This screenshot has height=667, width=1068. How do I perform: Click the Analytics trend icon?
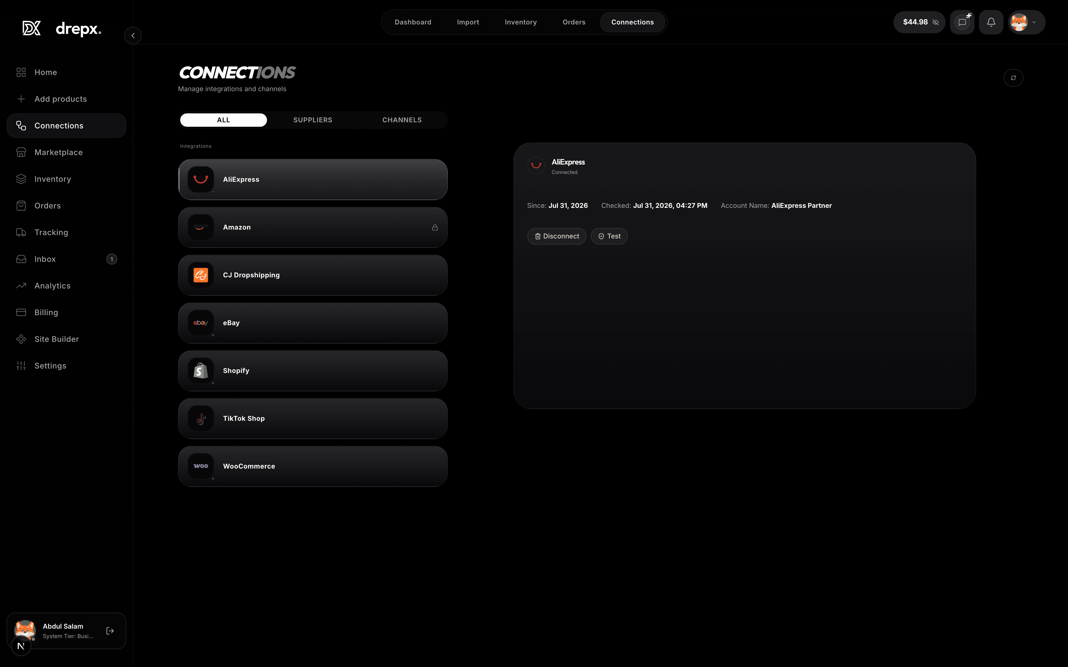point(21,286)
